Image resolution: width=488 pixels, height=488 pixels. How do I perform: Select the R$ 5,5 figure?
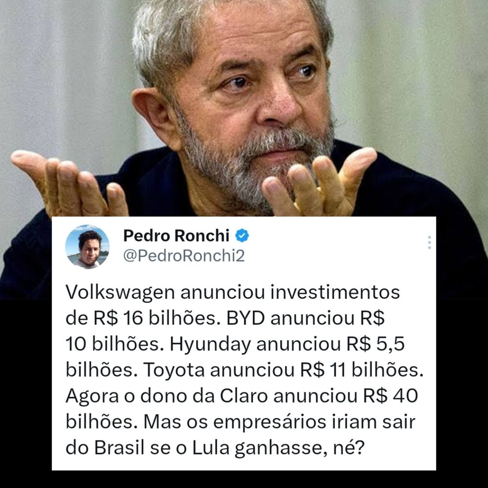click(x=375, y=344)
